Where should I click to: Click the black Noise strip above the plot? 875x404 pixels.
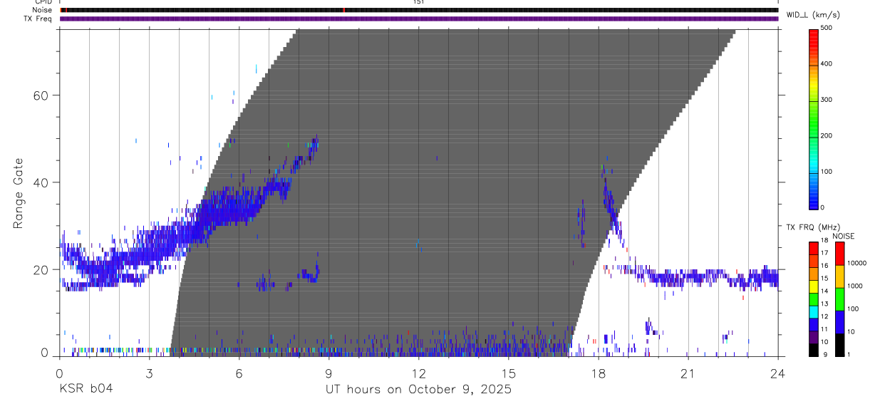pos(419,10)
